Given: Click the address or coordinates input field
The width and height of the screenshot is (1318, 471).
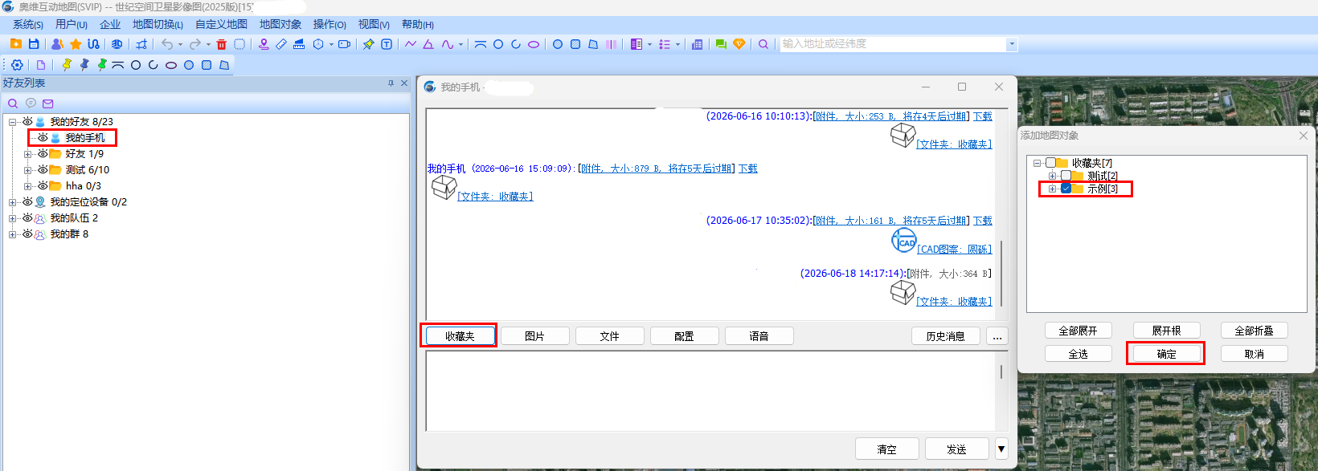Looking at the screenshot, I should 892,44.
